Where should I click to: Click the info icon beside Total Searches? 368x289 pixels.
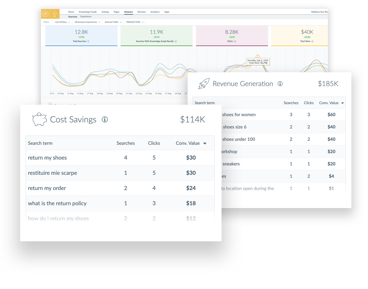88,42
